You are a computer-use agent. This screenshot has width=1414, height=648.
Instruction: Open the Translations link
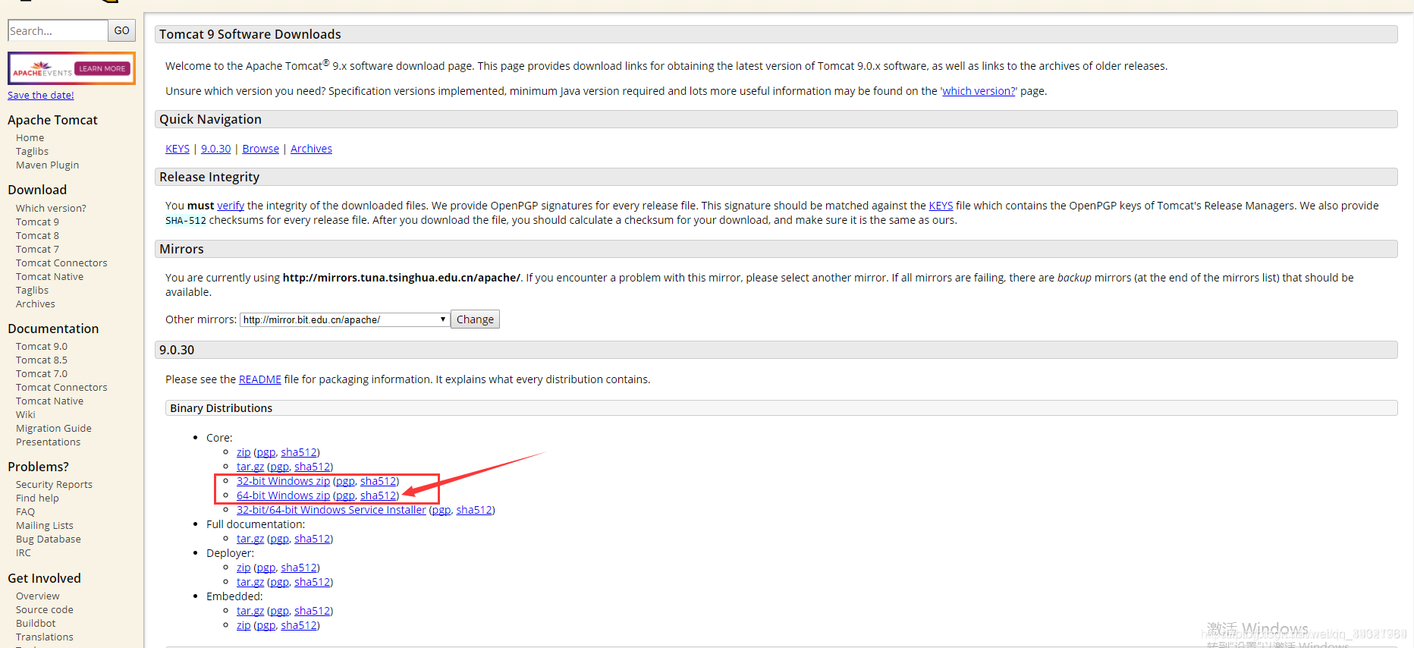point(45,637)
